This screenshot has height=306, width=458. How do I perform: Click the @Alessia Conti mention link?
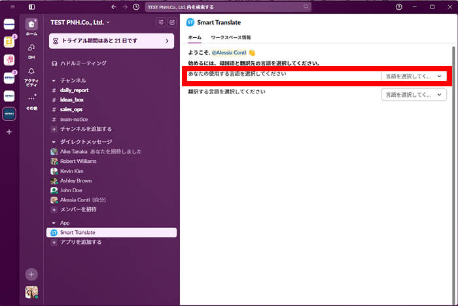(x=229, y=52)
